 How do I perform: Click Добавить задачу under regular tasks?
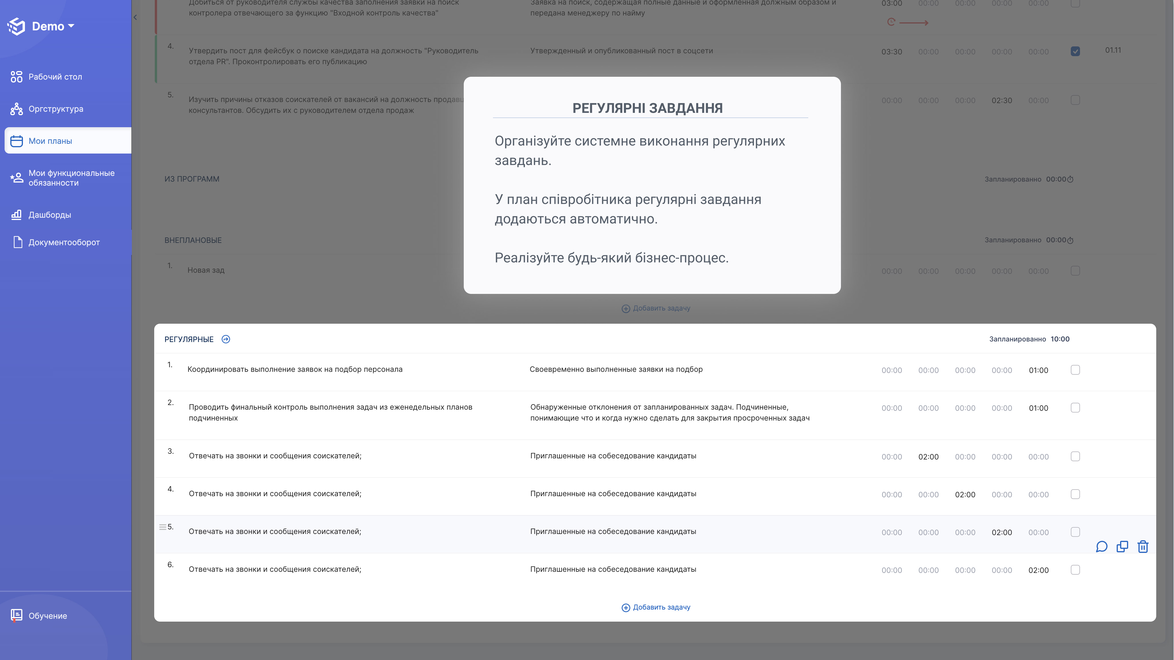(x=656, y=607)
